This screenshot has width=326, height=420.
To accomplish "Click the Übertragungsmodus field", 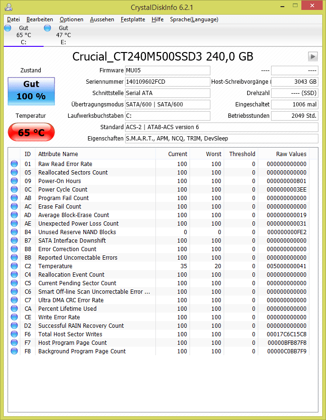I will [x=168, y=105].
